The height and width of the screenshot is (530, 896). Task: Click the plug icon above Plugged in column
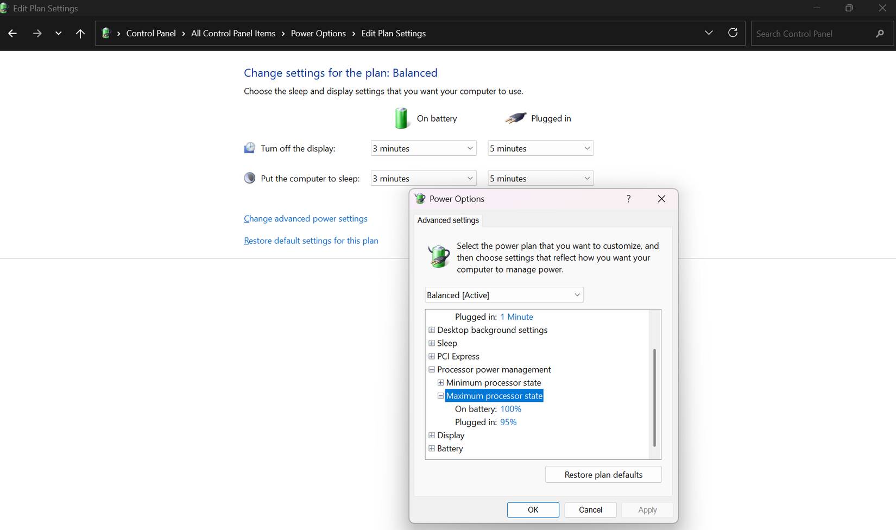point(515,117)
